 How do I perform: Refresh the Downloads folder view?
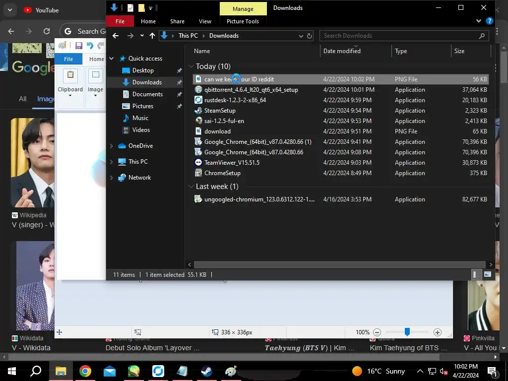(x=310, y=36)
